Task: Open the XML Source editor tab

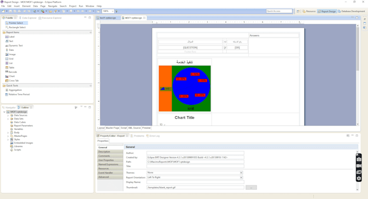Action: pyautogui.click(x=134, y=128)
